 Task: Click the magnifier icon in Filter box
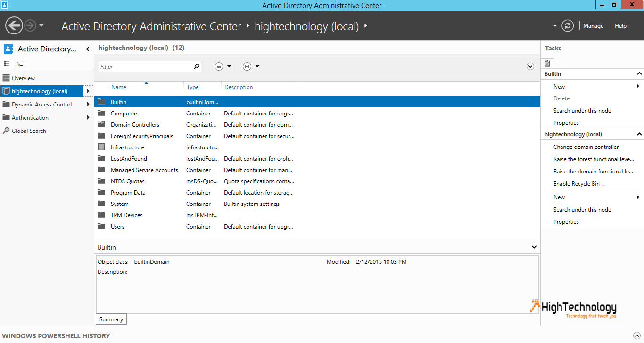pyautogui.click(x=197, y=66)
